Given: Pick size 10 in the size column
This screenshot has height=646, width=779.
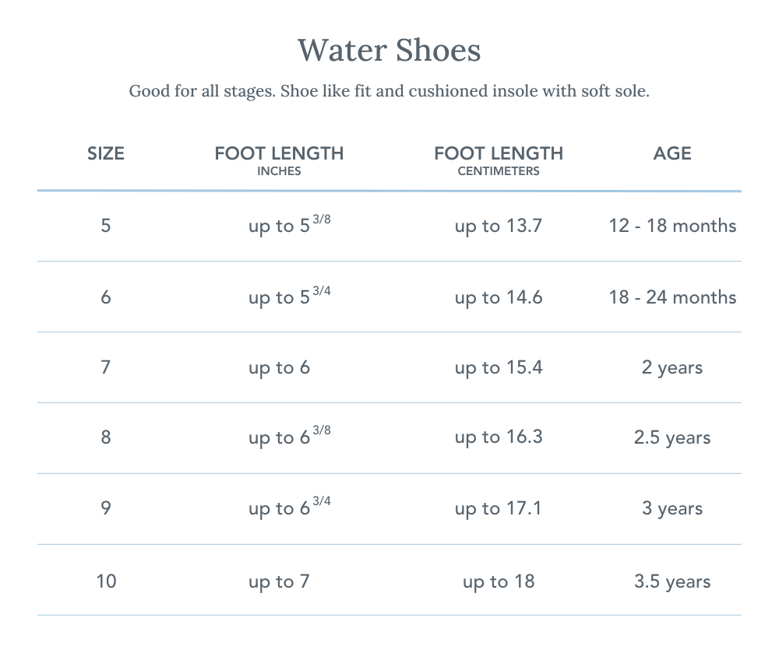Looking at the screenshot, I should point(106,581).
